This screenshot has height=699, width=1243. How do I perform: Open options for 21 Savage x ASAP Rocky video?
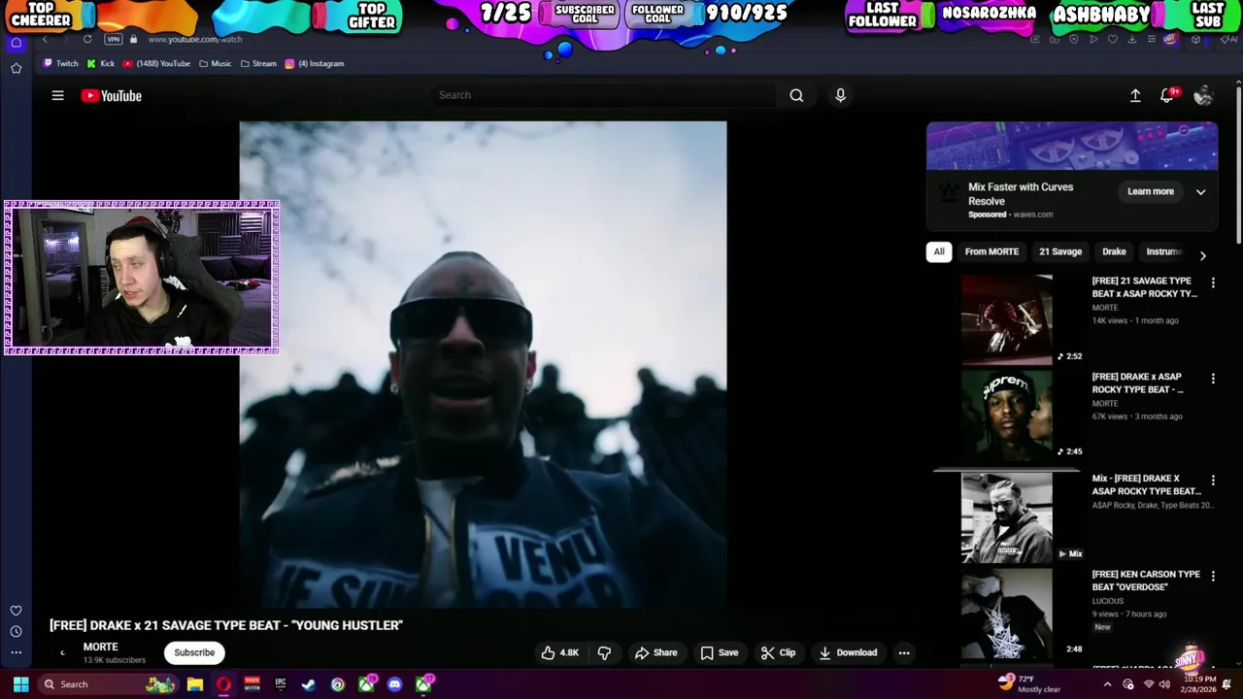click(x=1213, y=283)
